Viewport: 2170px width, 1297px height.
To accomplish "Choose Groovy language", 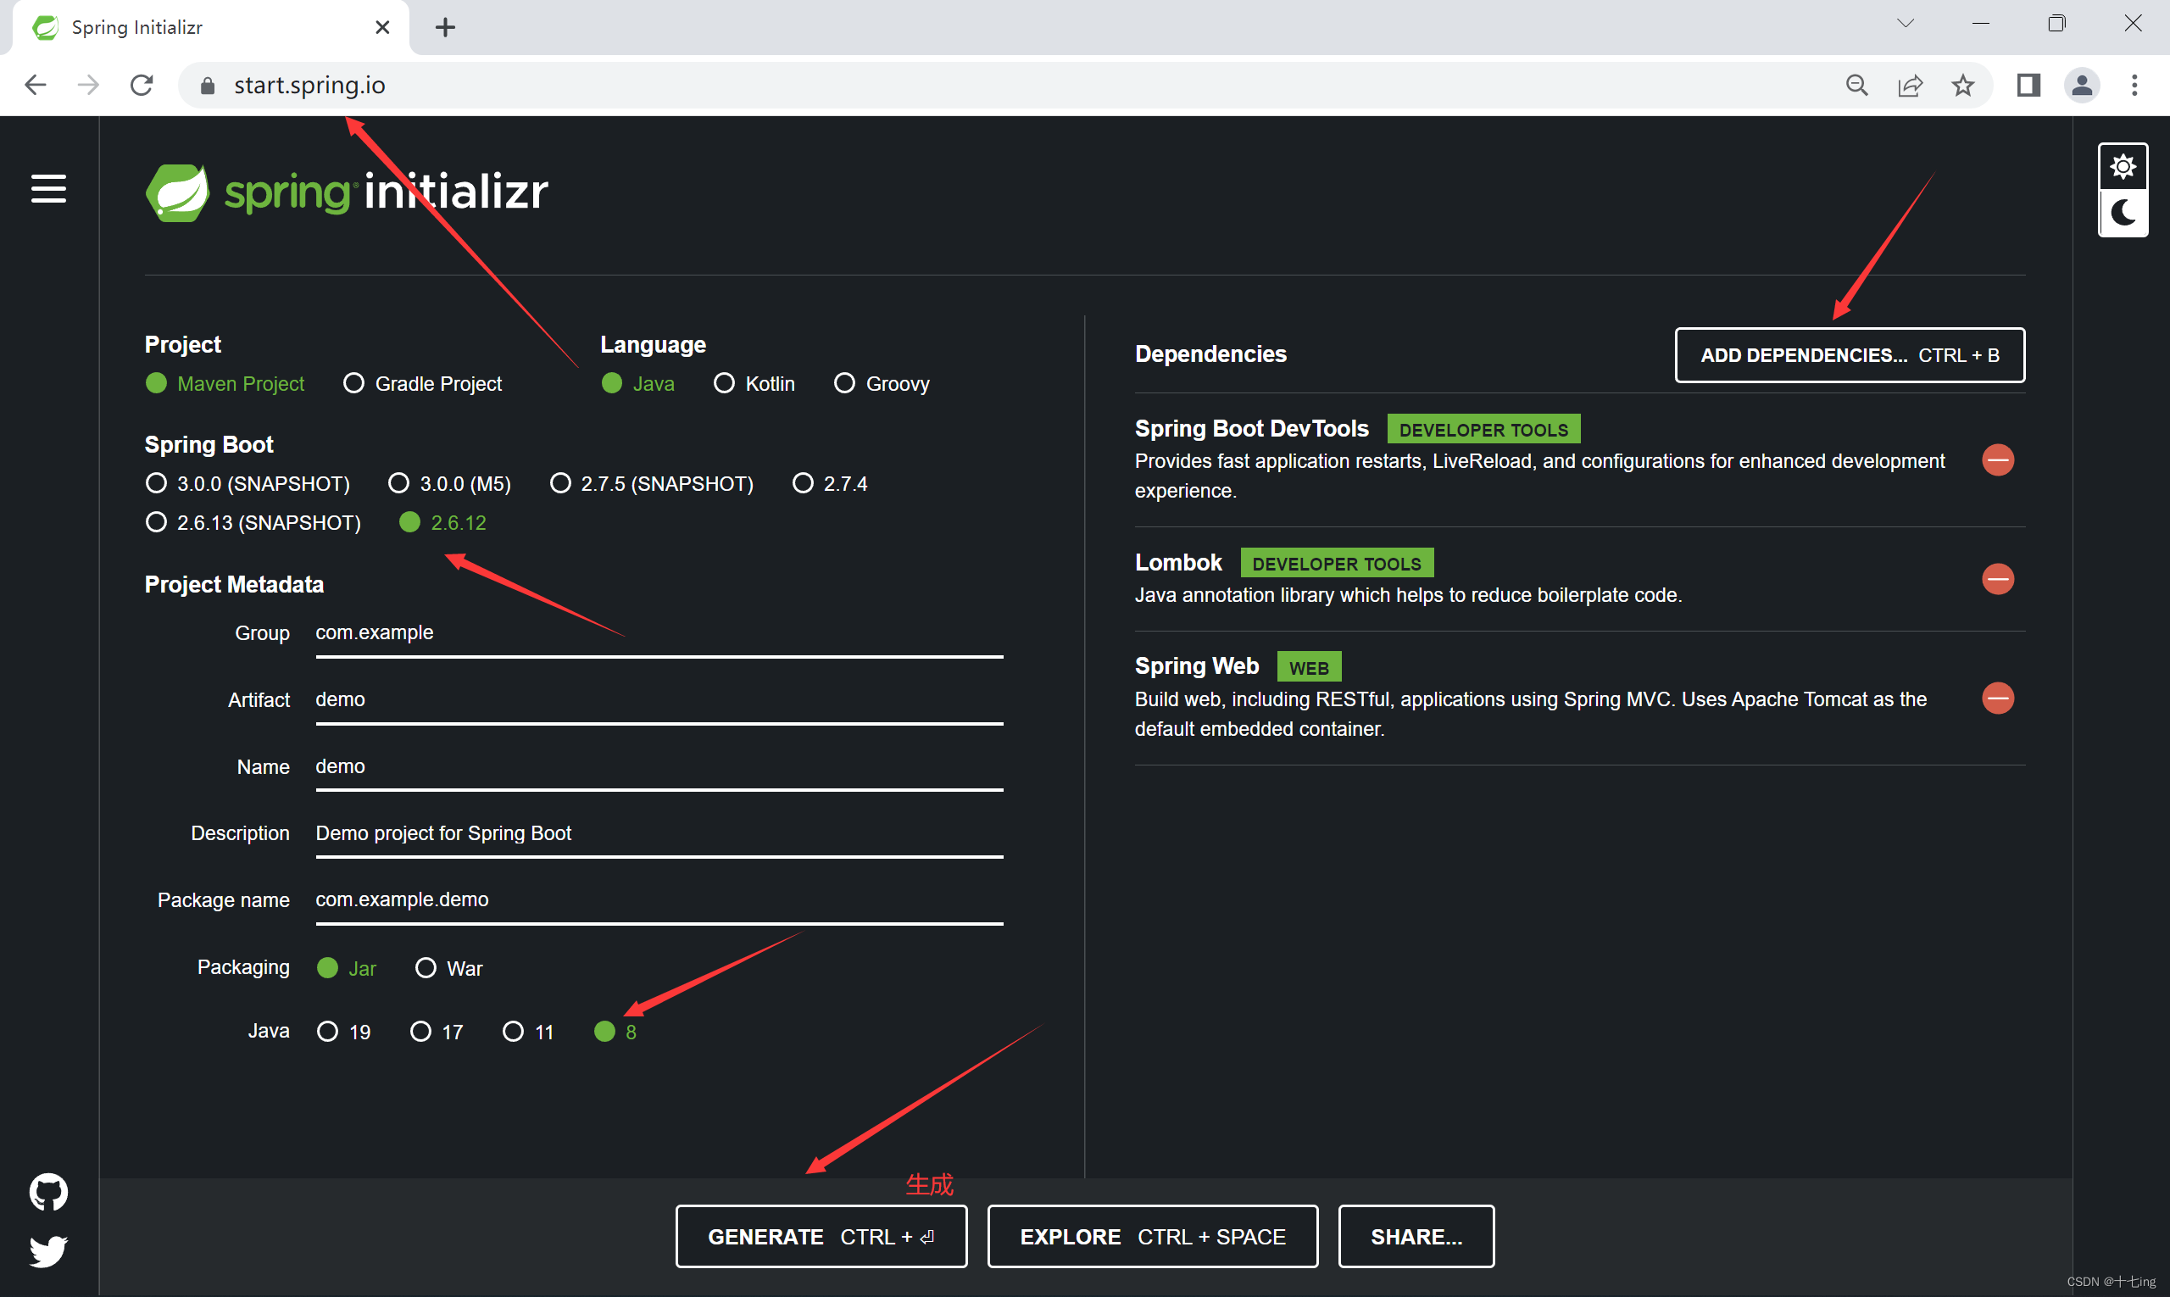I will pyautogui.click(x=882, y=384).
